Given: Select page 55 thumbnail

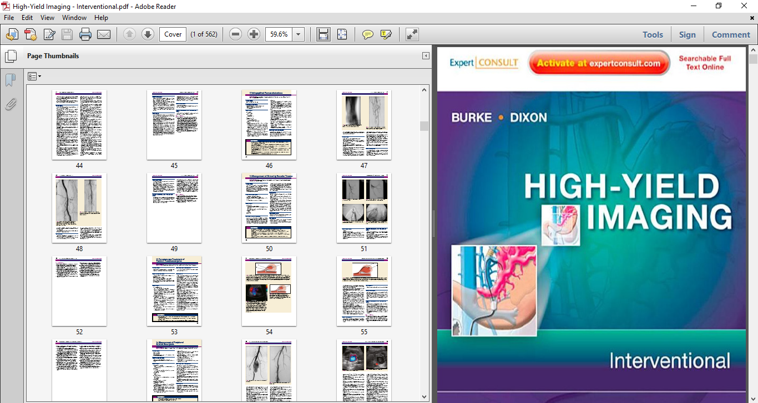Looking at the screenshot, I should point(364,291).
